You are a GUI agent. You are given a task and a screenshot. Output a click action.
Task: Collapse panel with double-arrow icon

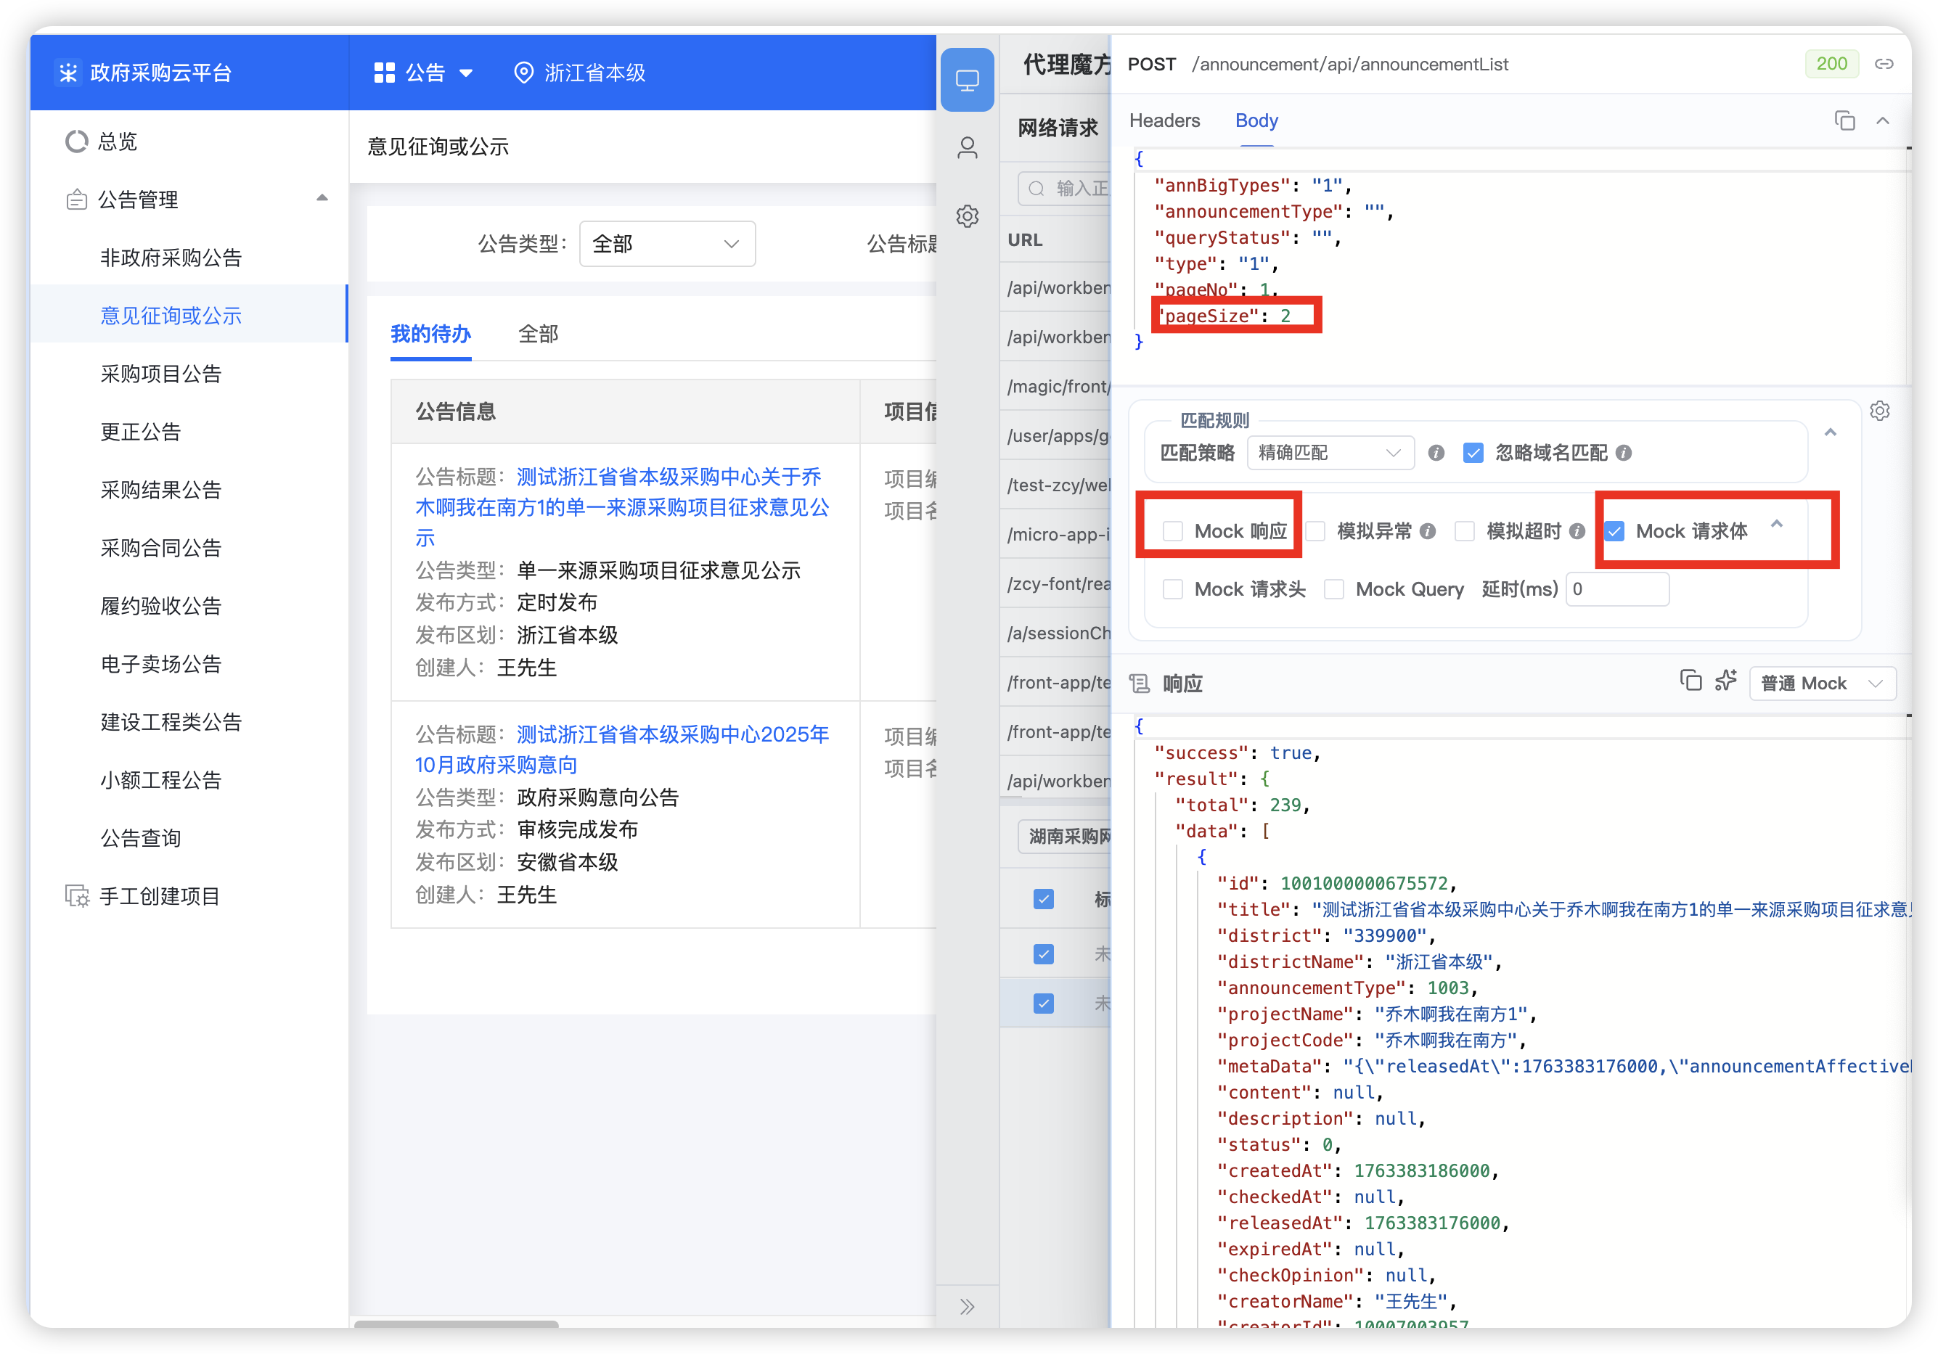point(968,1306)
